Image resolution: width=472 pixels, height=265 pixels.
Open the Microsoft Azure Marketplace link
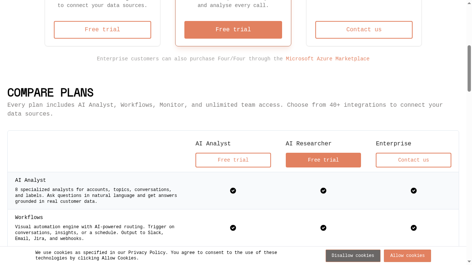click(x=327, y=59)
